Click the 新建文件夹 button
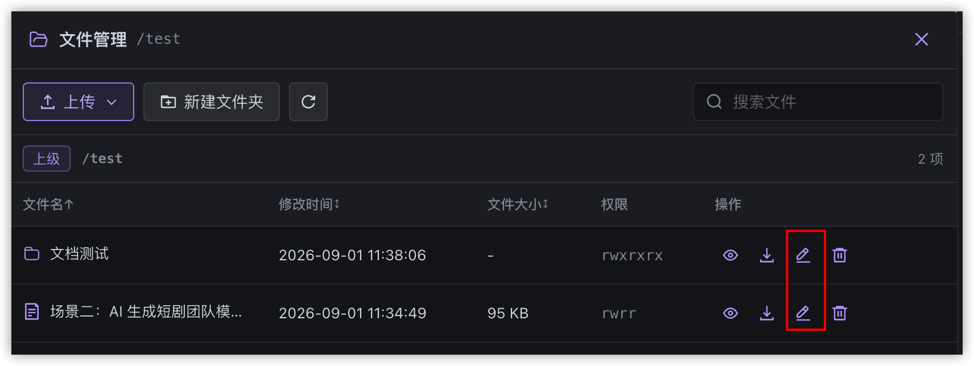Screen dimensions: 974x366 coord(212,102)
